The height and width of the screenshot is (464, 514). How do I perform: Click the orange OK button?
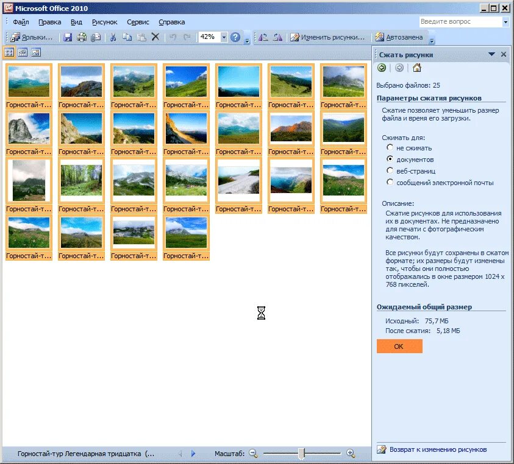[x=399, y=346]
